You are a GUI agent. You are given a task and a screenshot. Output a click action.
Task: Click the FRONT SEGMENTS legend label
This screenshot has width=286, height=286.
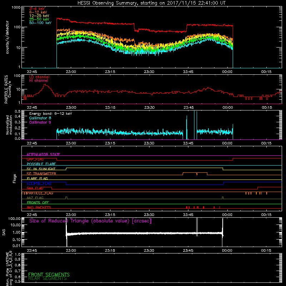49,275
